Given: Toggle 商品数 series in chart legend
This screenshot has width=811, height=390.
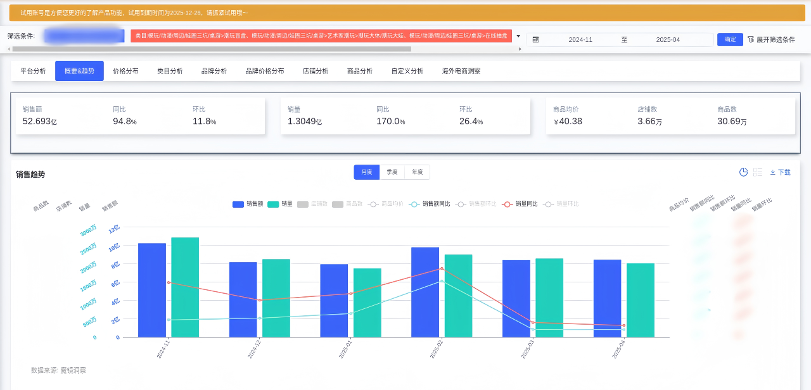Looking at the screenshot, I should (338, 204).
